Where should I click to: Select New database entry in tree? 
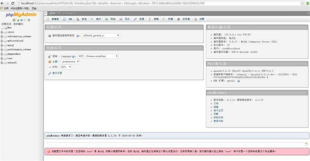click(9, 28)
